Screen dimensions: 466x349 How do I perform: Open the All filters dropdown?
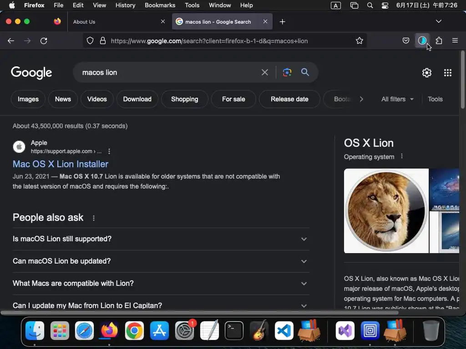tap(397, 99)
